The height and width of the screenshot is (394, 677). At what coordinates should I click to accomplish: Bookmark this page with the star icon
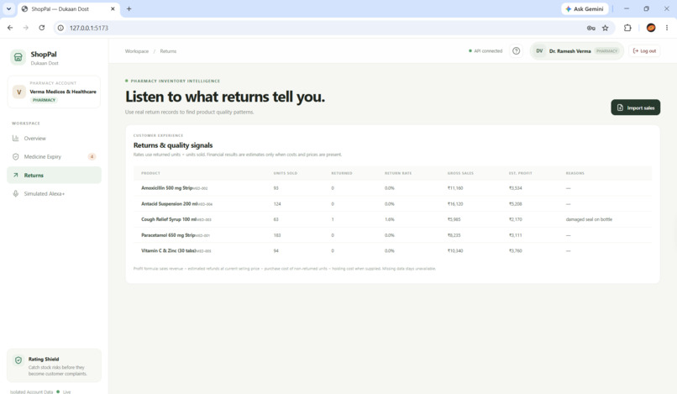[x=606, y=28]
